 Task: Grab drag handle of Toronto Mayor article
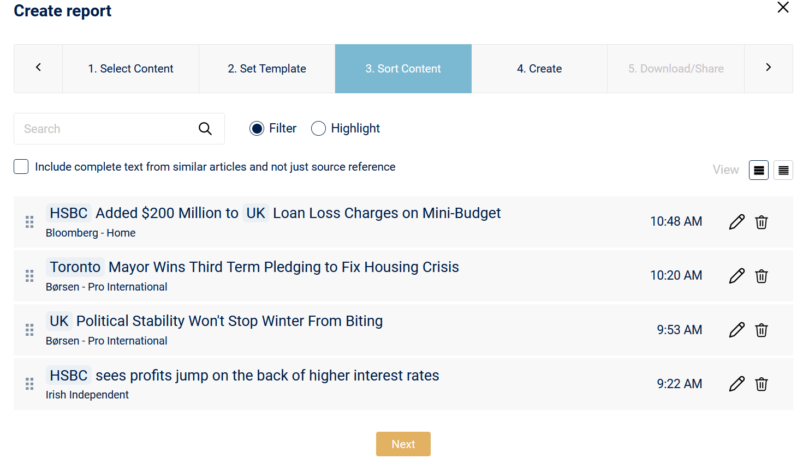[x=29, y=276]
